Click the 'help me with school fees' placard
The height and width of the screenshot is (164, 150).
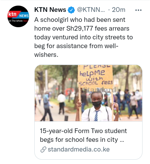pyautogui.click(x=95, y=76)
